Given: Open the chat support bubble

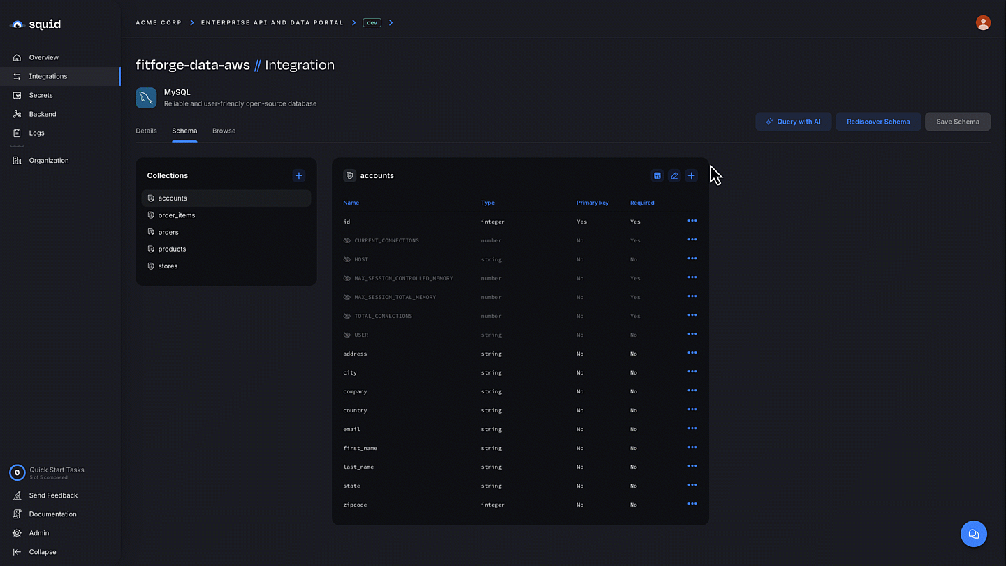Looking at the screenshot, I should point(974,535).
